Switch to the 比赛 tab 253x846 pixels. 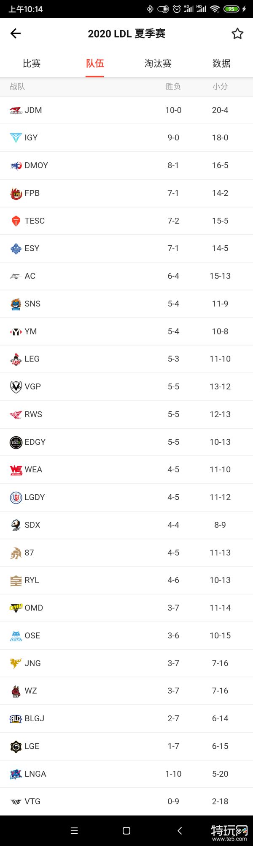(x=32, y=63)
